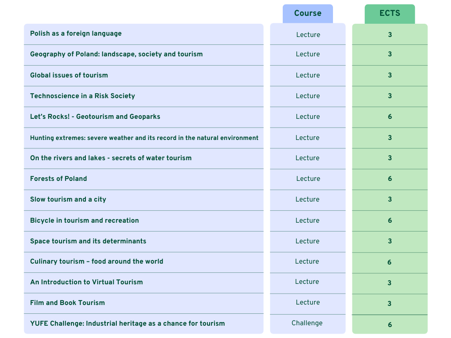Select Technoscience in a Risk Society
The height and width of the screenshot is (338, 451).
(x=82, y=96)
